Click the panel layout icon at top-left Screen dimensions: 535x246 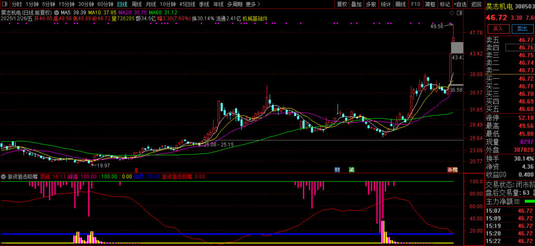[5, 4]
